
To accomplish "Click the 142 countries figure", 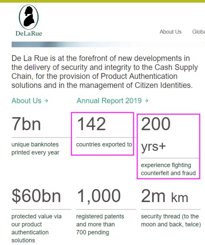I will (x=91, y=124).
